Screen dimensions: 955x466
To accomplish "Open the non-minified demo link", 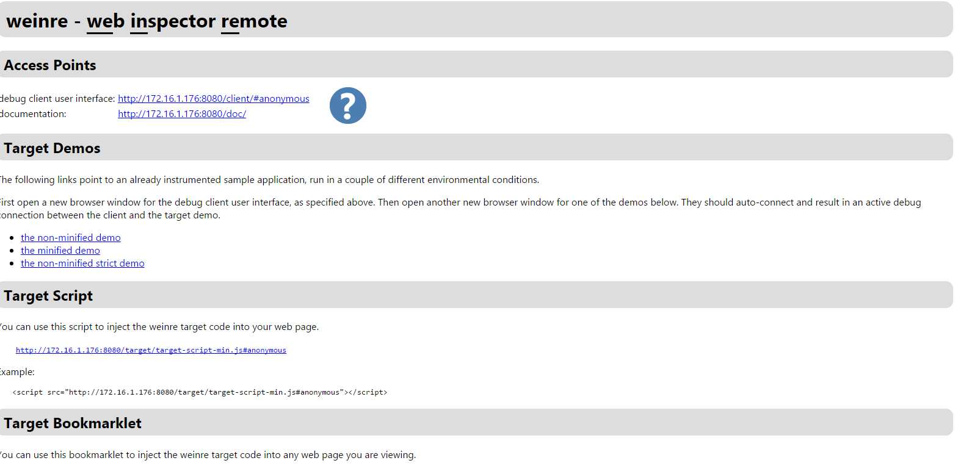I will pos(71,237).
